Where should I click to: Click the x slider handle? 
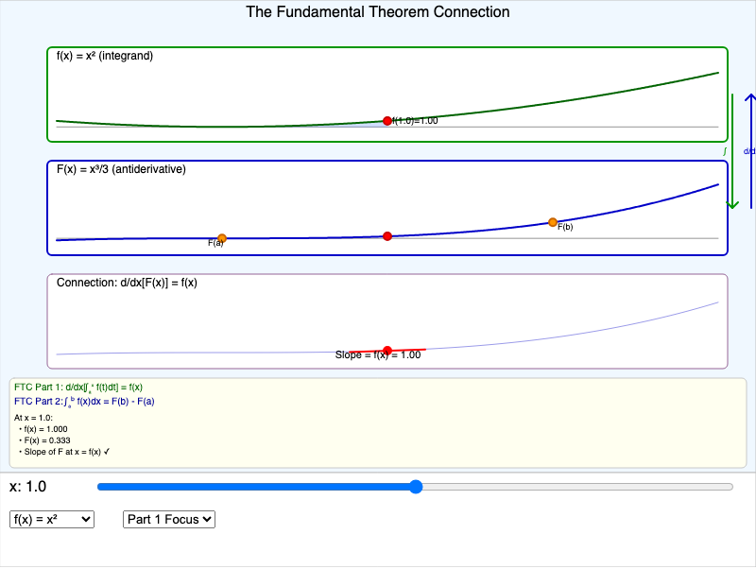coord(416,488)
